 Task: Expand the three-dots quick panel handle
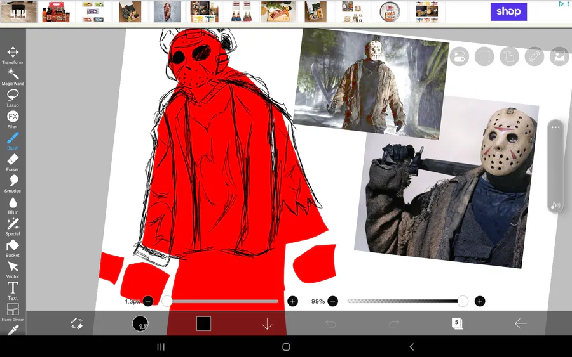pyautogui.click(x=555, y=127)
